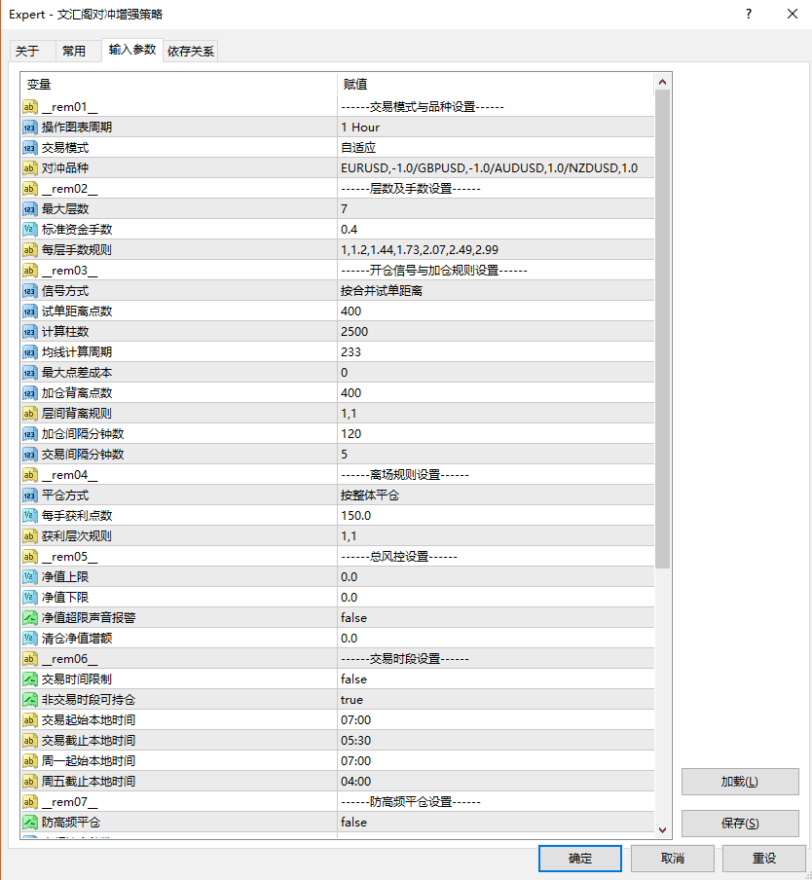Click the 123 icon beside 均线计算周期
This screenshot has width=812, height=880.
click(30, 351)
